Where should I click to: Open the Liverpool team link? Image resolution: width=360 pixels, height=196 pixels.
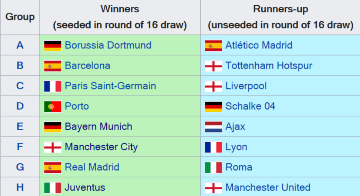[x=246, y=86]
